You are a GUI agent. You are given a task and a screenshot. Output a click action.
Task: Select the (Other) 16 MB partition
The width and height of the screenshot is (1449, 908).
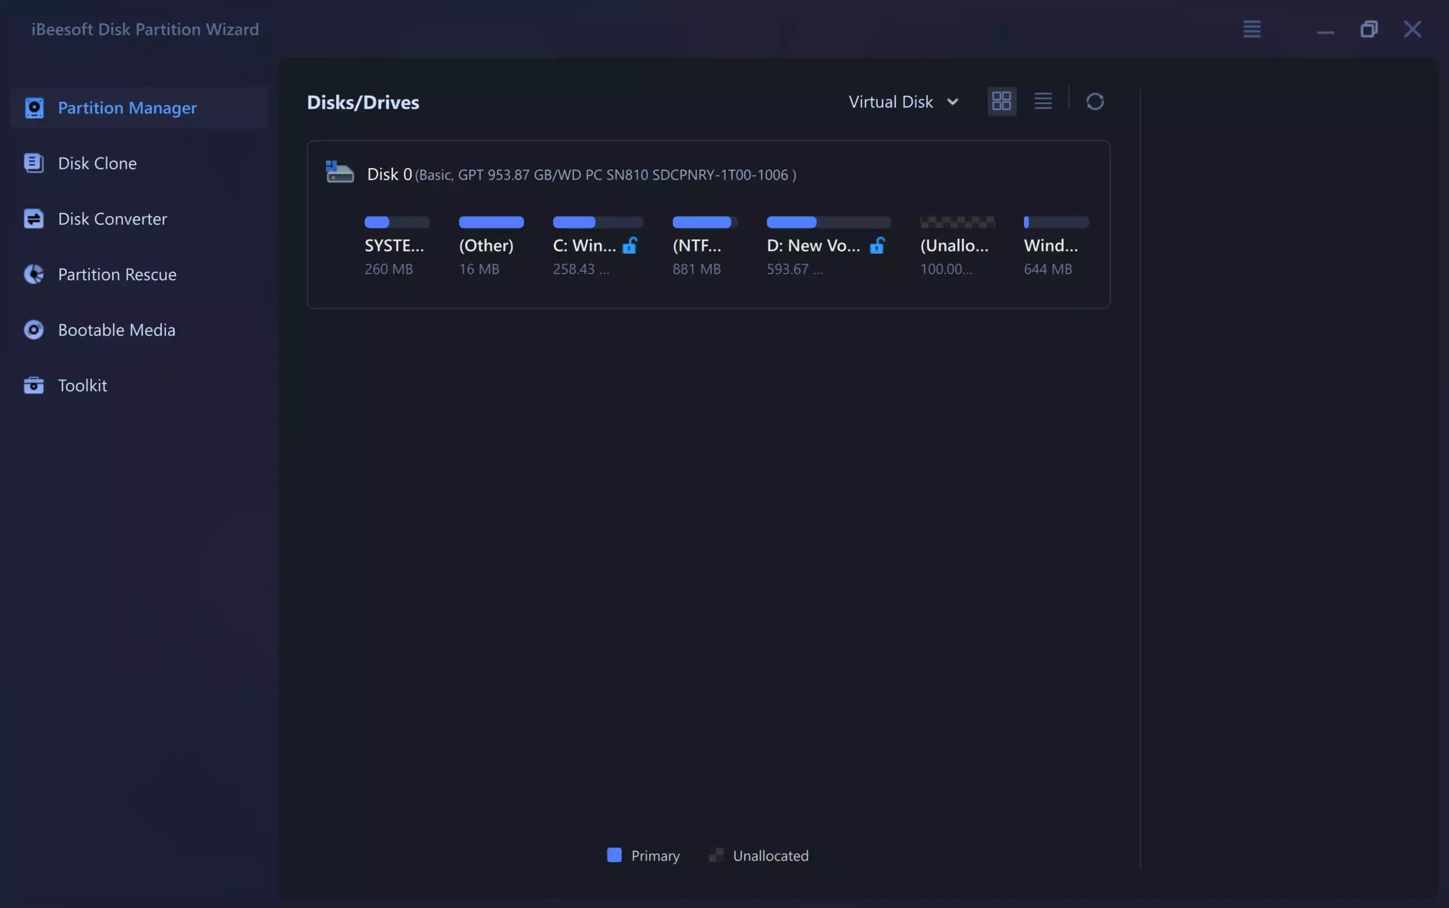pos(491,247)
